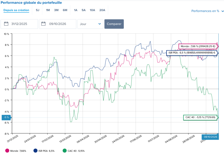The height and width of the screenshot is (155, 224).
Task: Click the 08/10/2026 x-axis cursor marker
Action: point(210,137)
